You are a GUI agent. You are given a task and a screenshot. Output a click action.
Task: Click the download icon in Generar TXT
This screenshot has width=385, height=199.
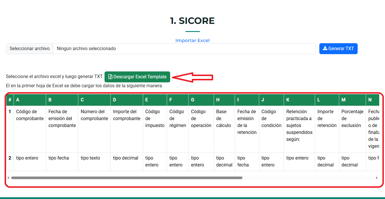point(325,48)
